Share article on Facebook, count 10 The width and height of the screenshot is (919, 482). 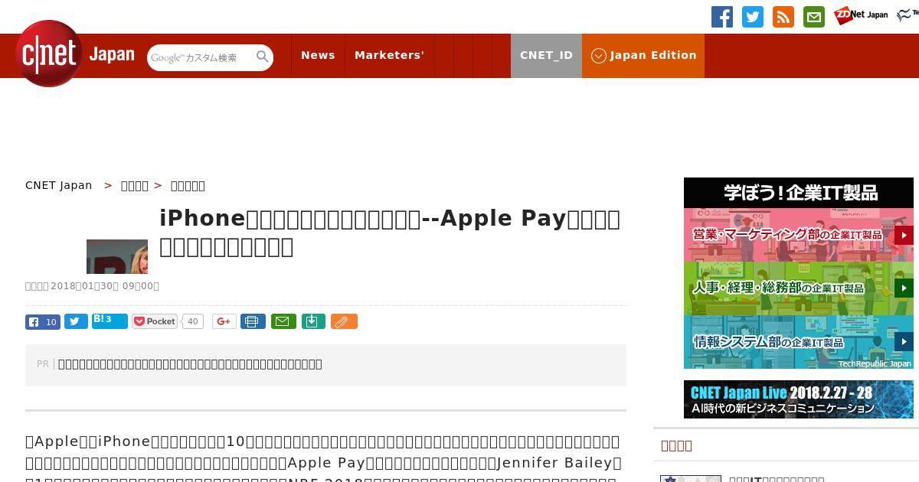point(43,321)
